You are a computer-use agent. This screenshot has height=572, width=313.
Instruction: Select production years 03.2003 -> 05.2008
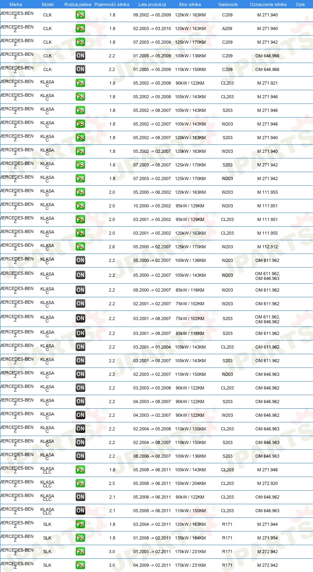pyautogui.click(x=152, y=388)
